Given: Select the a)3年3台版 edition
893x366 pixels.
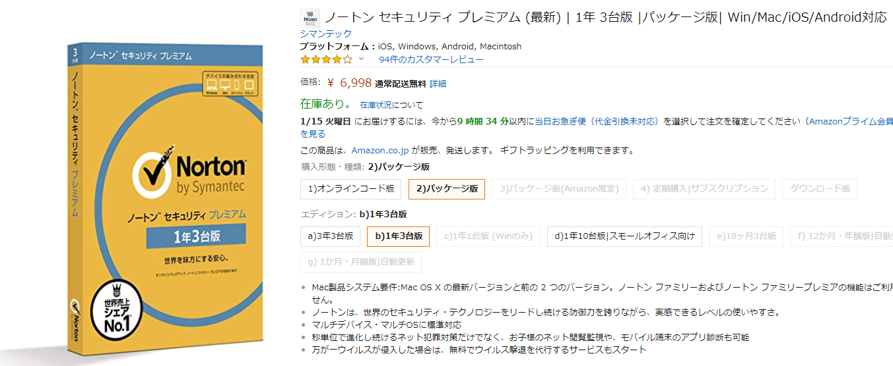Looking at the screenshot, I should (x=330, y=236).
